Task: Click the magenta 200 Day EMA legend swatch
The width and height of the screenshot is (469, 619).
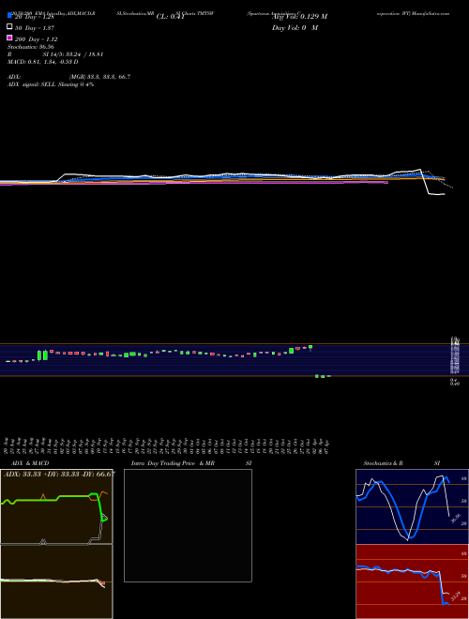Action: 9,38
